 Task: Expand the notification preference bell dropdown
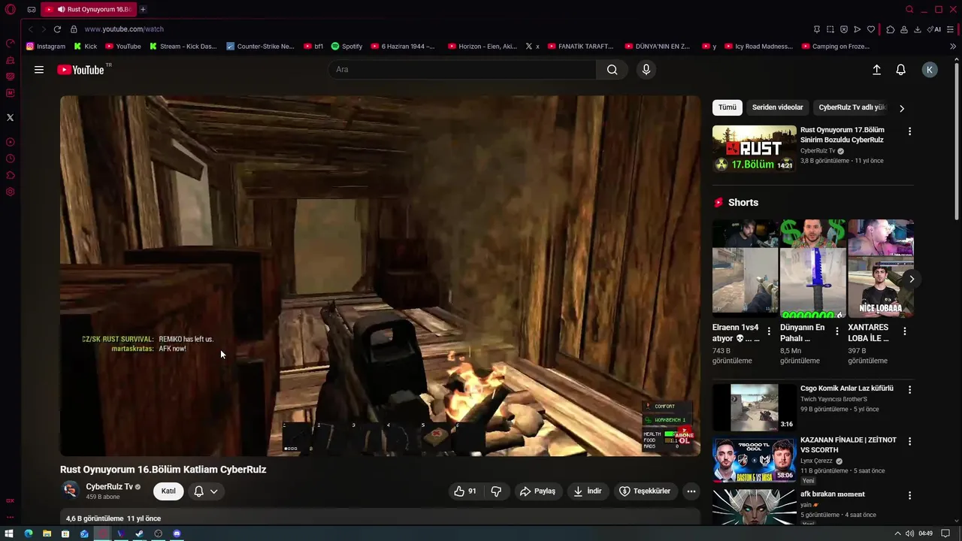point(206,491)
